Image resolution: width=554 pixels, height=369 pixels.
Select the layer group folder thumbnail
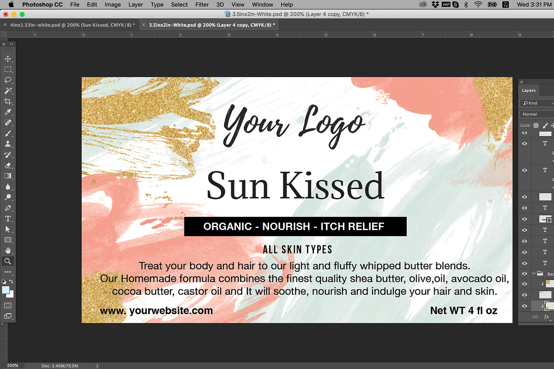tap(540, 274)
